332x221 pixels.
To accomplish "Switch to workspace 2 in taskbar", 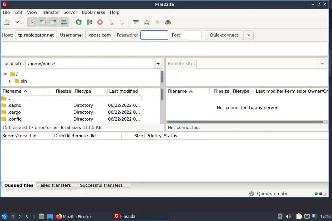I will [x=20, y=217].
